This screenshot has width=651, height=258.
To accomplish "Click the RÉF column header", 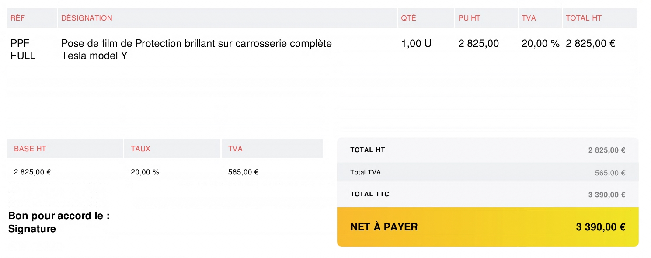I will click(x=18, y=18).
